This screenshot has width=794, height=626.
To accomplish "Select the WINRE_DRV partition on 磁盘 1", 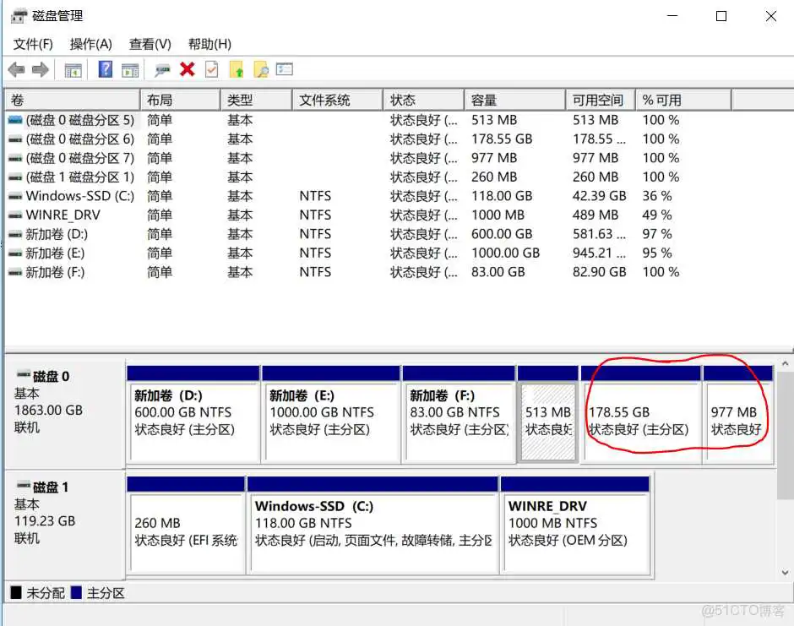I will pos(577,524).
